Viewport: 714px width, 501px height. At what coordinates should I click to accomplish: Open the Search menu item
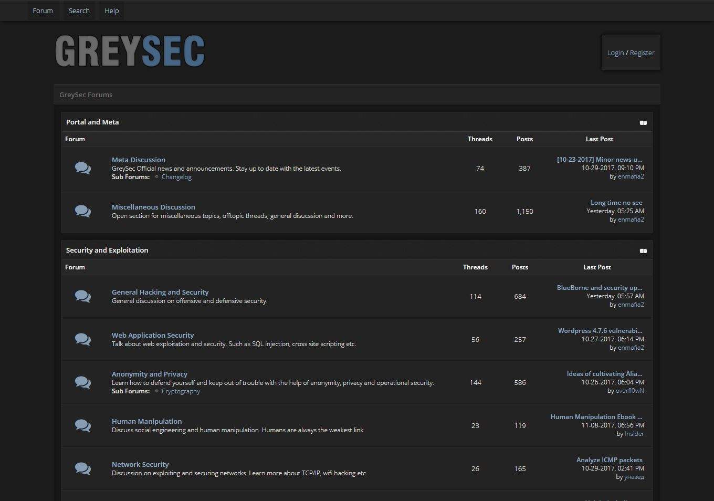click(79, 11)
